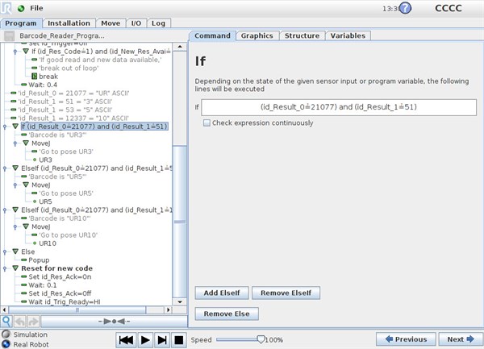This screenshot has height=349, width=484.
Task: Click the UR10 waypoint dot icon
Action: click(35, 243)
